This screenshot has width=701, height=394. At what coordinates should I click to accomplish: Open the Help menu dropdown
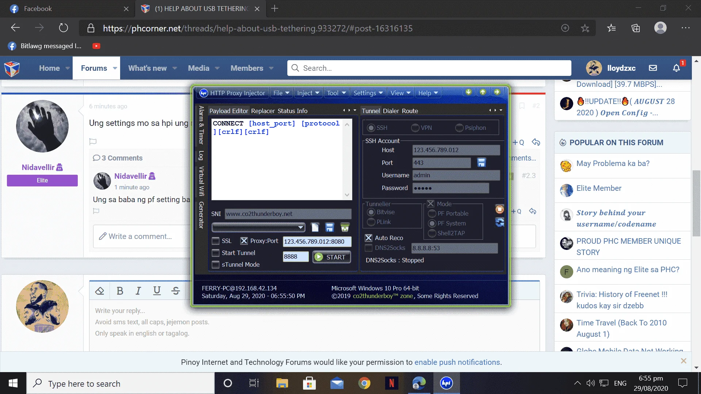(428, 93)
